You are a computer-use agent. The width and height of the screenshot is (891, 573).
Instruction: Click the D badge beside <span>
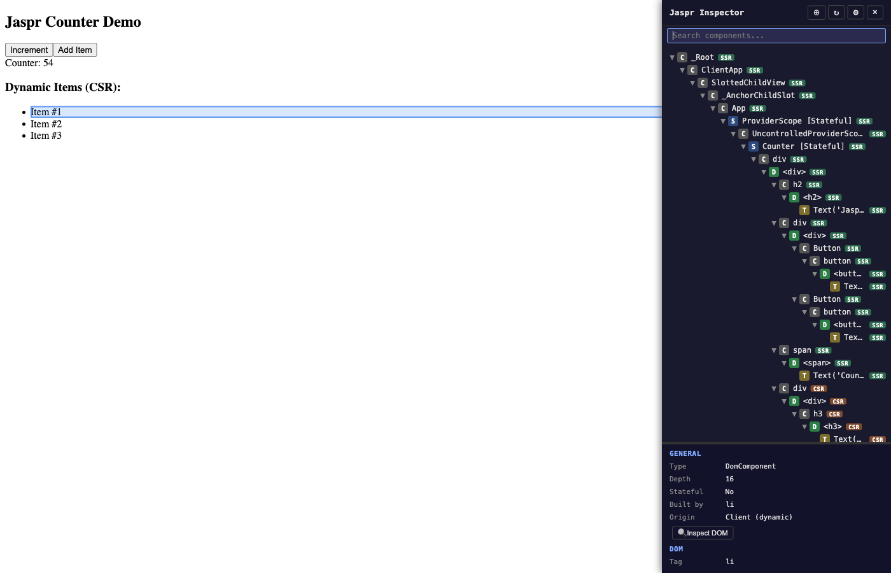pyautogui.click(x=794, y=363)
